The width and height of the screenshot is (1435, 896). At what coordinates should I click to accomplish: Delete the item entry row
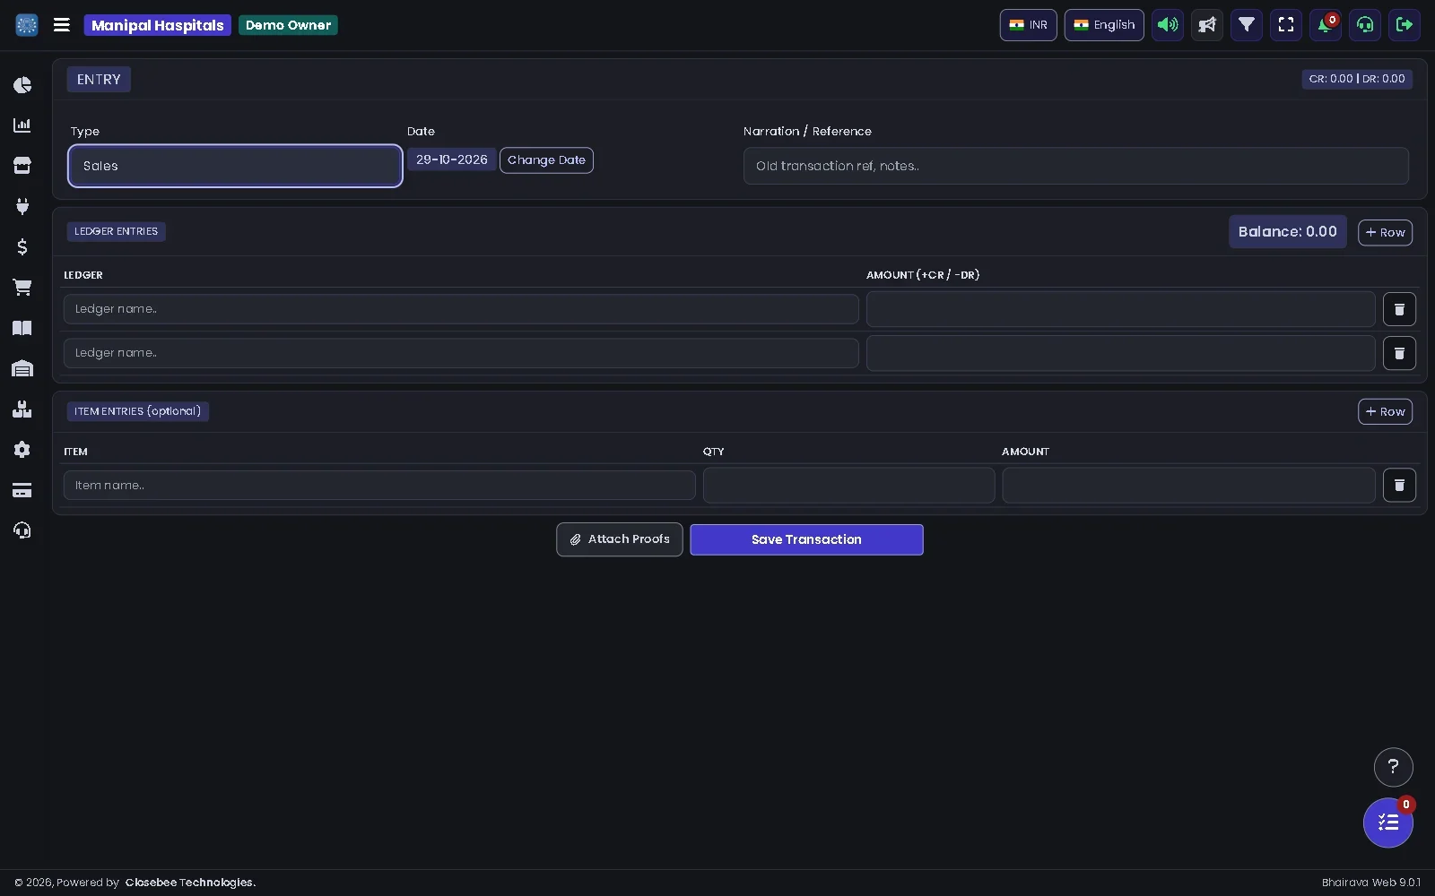click(1399, 486)
